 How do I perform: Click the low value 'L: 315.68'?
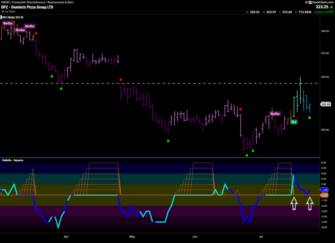[285, 12]
